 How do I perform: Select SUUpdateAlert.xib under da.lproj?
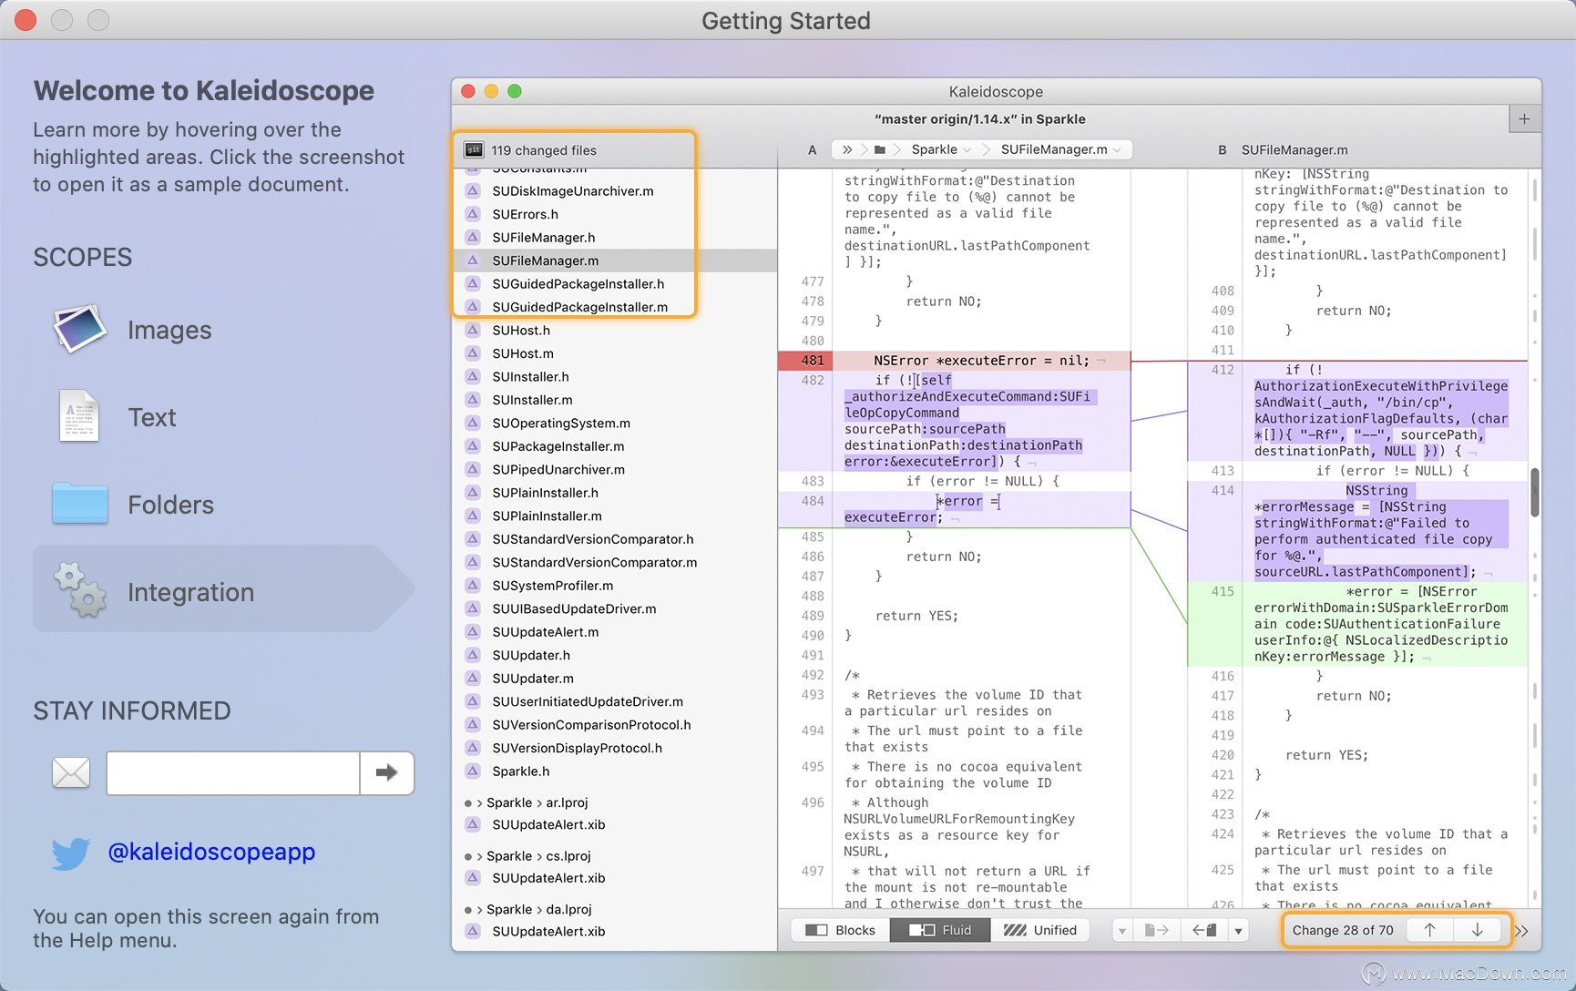tap(615, 931)
